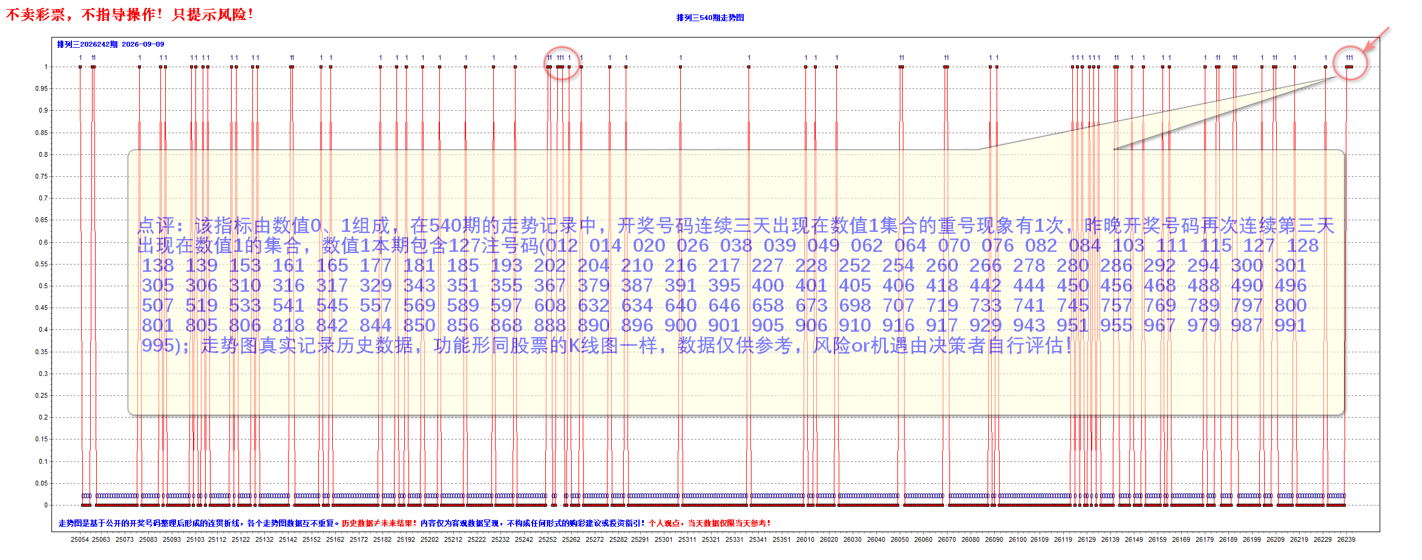Click the x-axis label 26050
This screenshot has width=1422, height=560.
(x=899, y=539)
